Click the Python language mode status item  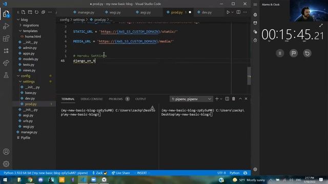click(x=235, y=173)
